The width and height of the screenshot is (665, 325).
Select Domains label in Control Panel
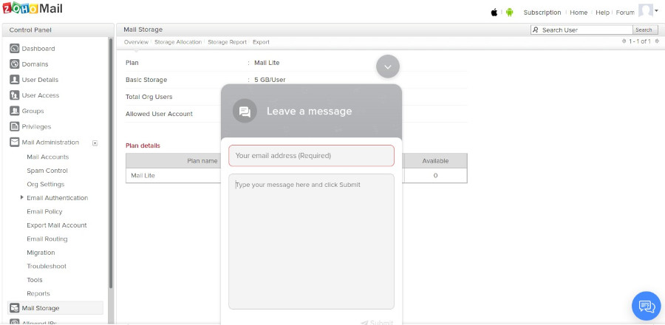(35, 64)
